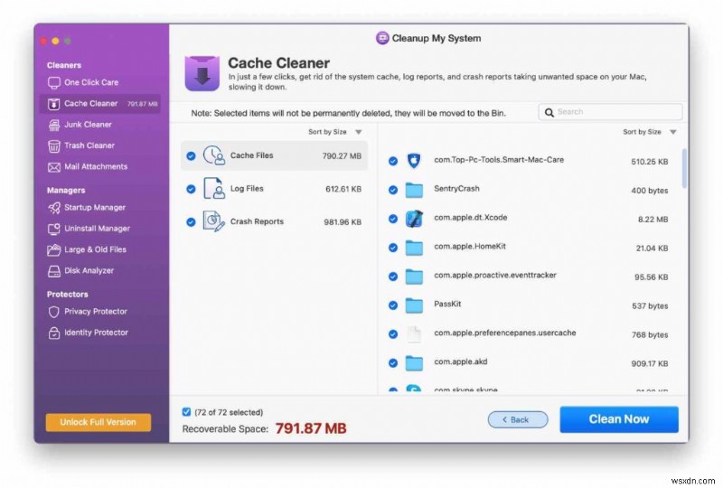Screen dimensions: 723x488
Task: Click the Smart-Mac-Care shield app icon
Action: (414, 161)
